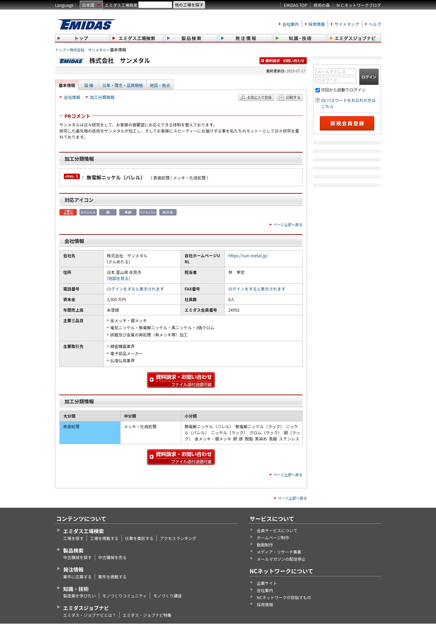
Task: Click the small EMIDAS logo beside company name
Action: click(x=71, y=61)
